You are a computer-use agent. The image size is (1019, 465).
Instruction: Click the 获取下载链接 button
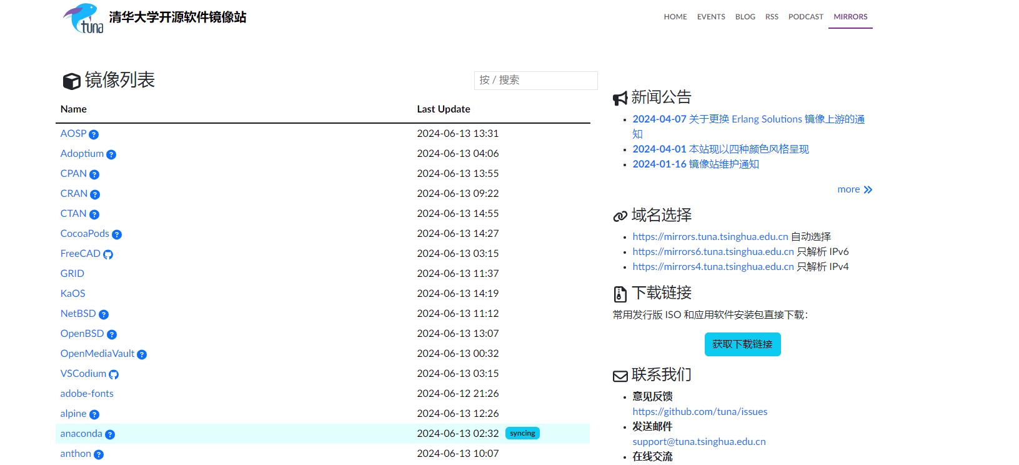pyautogui.click(x=742, y=344)
